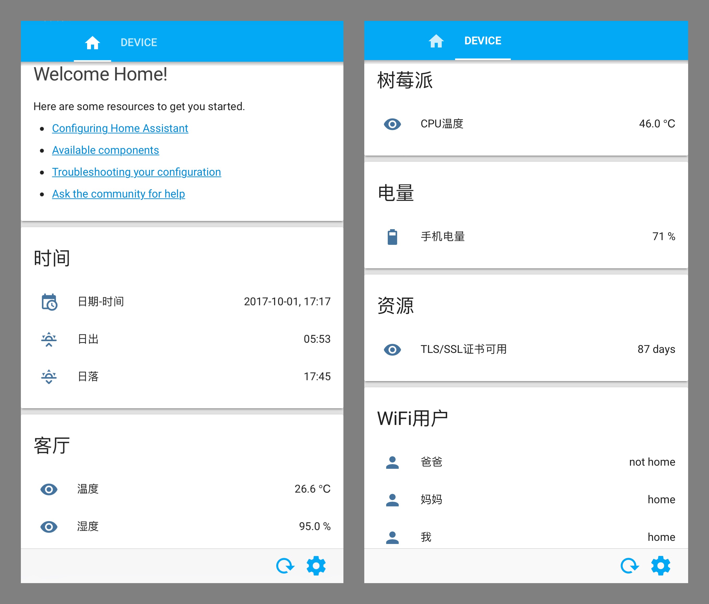This screenshot has width=709, height=604.
Task: Click calendar-clock icon for 日期-时间
Action: [49, 302]
